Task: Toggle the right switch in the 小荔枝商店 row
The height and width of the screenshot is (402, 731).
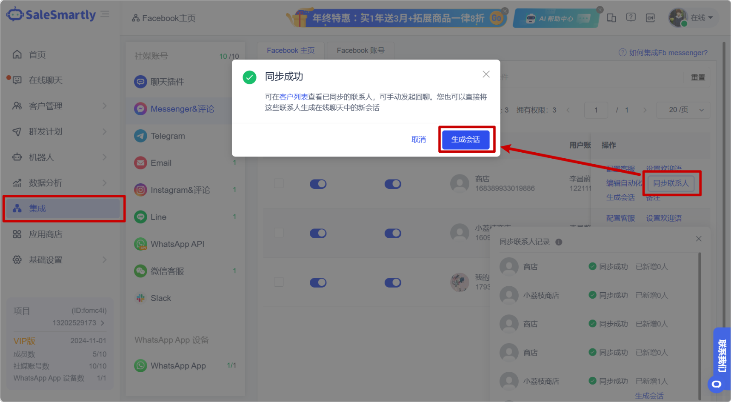Action: pos(393,233)
